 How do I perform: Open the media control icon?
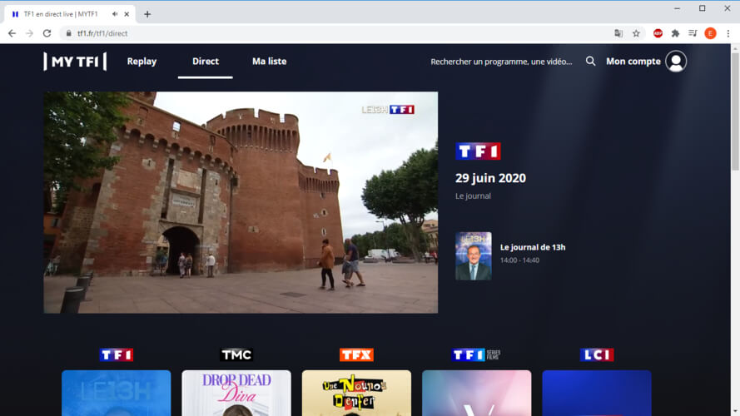(x=693, y=33)
